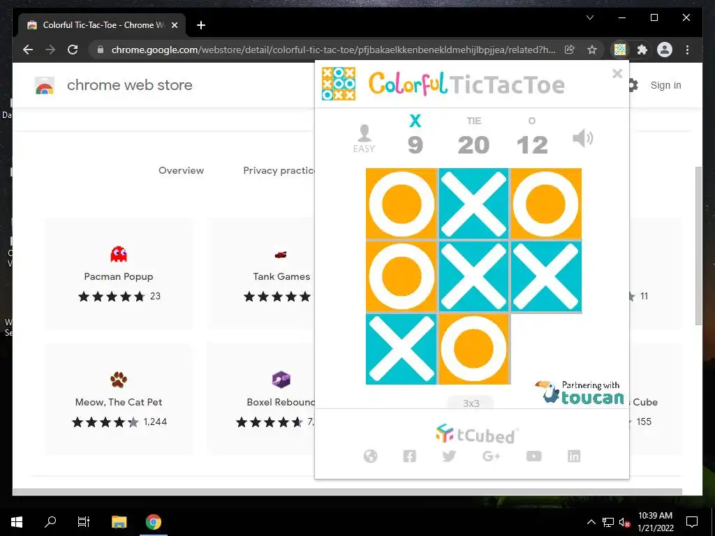This screenshot has height=536, width=715.
Task: Click the share page icon in address bar
Action: [x=570, y=50]
